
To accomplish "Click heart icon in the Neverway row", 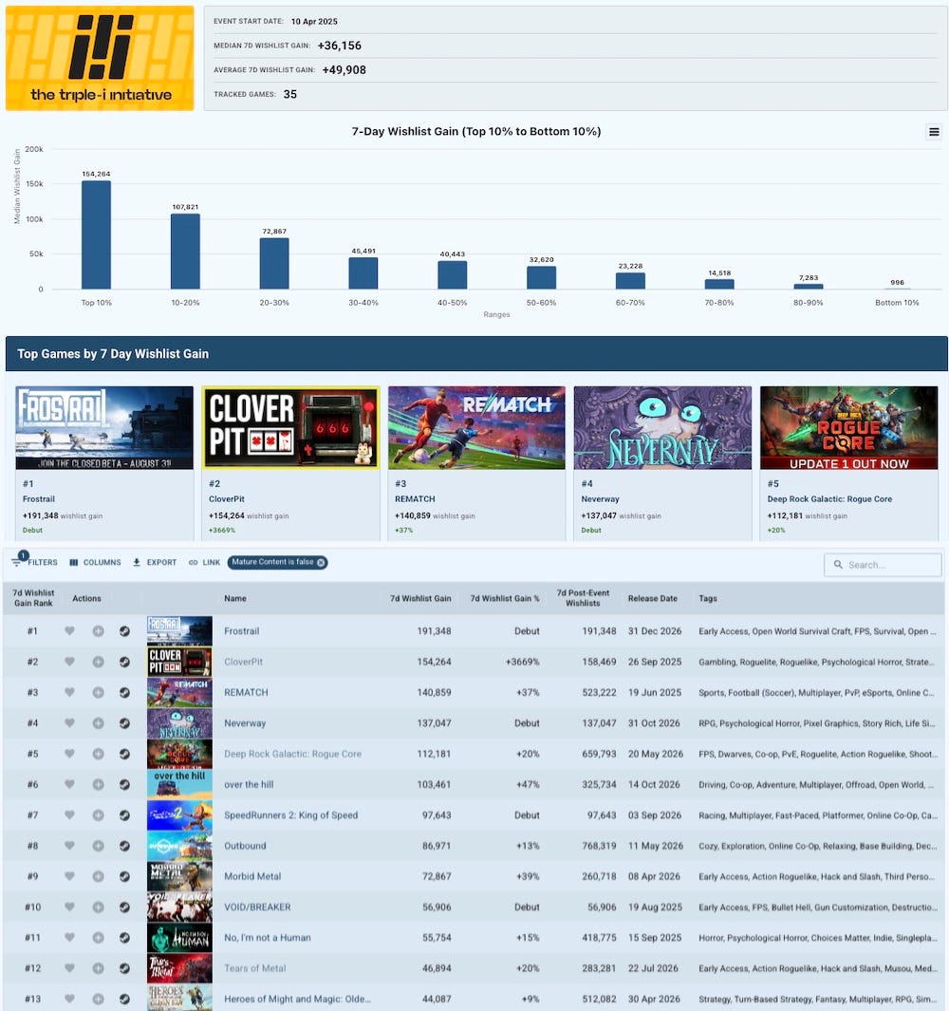I will (x=69, y=722).
